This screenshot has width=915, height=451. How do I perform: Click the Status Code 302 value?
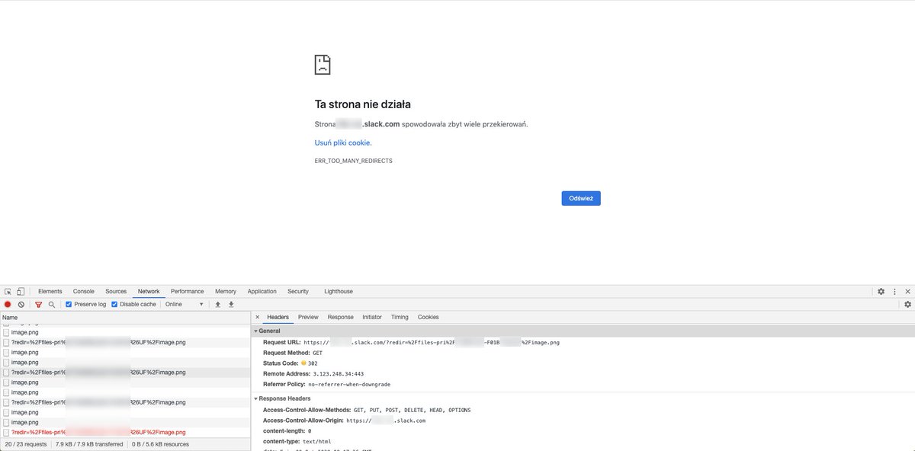pos(313,363)
